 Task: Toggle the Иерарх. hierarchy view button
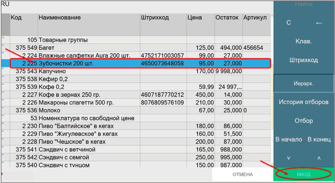[x=304, y=83]
